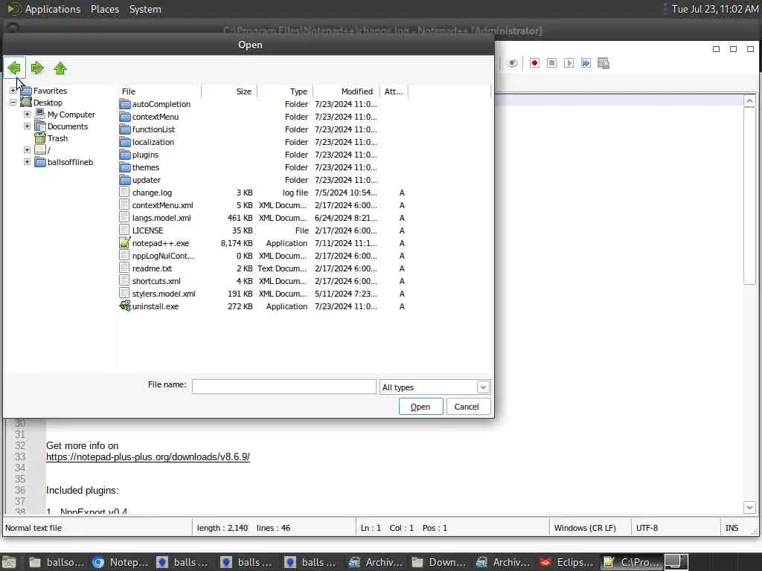Select the change.log file

coord(152,193)
